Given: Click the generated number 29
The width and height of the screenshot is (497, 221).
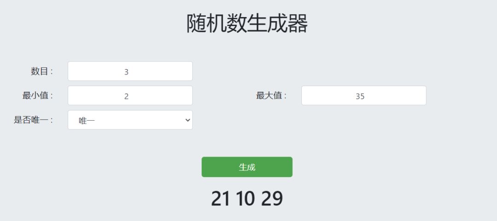Looking at the screenshot, I should [272, 198].
